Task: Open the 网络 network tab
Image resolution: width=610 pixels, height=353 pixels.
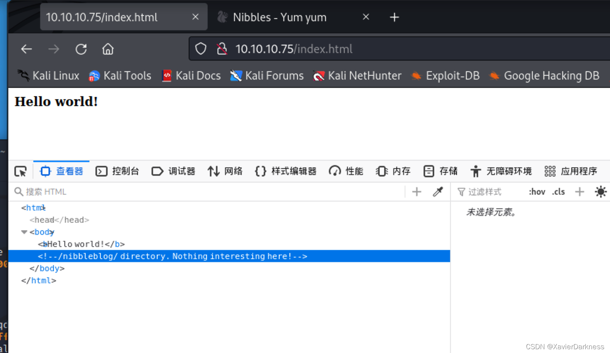Action: click(225, 171)
